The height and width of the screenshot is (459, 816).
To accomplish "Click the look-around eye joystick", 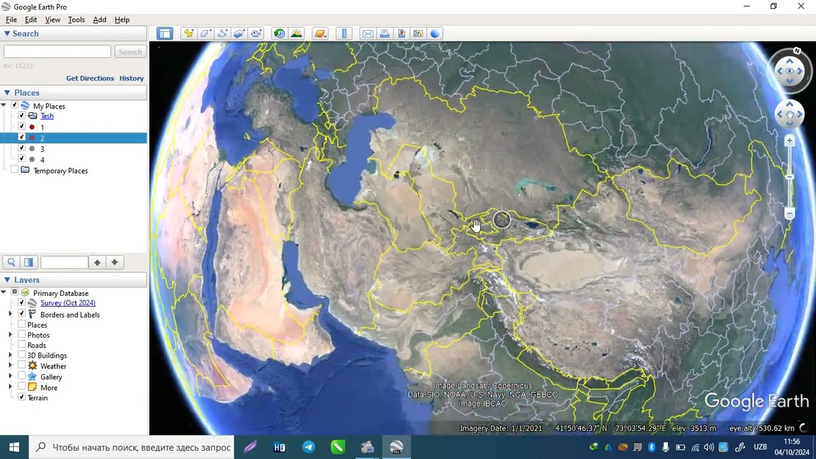I will (790, 71).
